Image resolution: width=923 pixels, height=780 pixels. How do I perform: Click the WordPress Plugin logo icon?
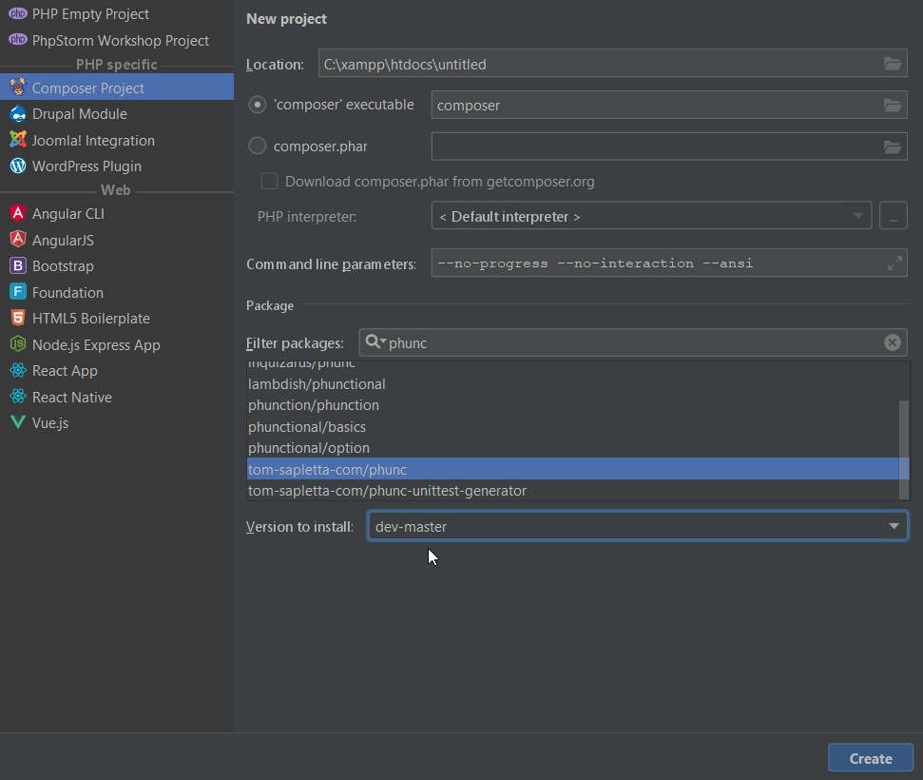tap(18, 166)
